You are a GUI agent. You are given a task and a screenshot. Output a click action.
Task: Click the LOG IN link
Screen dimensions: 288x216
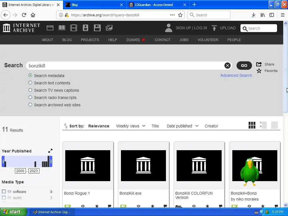click(x=201, y=28)
